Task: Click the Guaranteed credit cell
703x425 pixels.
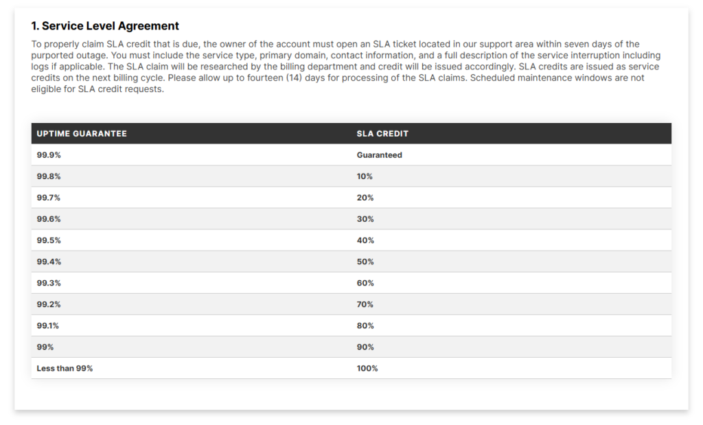Action: 379,155
